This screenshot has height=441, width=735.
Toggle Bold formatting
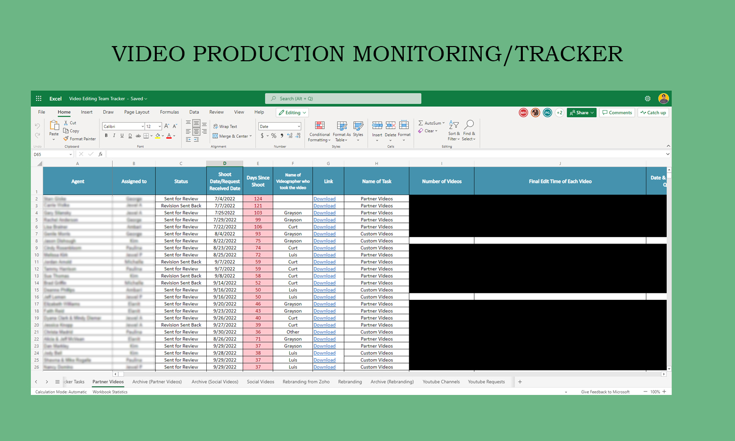pos(106,136)
